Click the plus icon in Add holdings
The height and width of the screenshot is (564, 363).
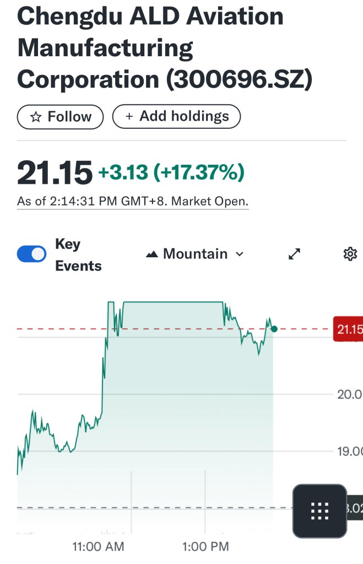[x=129, y=116]
